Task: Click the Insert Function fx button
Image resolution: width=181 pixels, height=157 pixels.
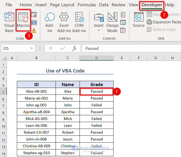Action: [x=74, y=48]
